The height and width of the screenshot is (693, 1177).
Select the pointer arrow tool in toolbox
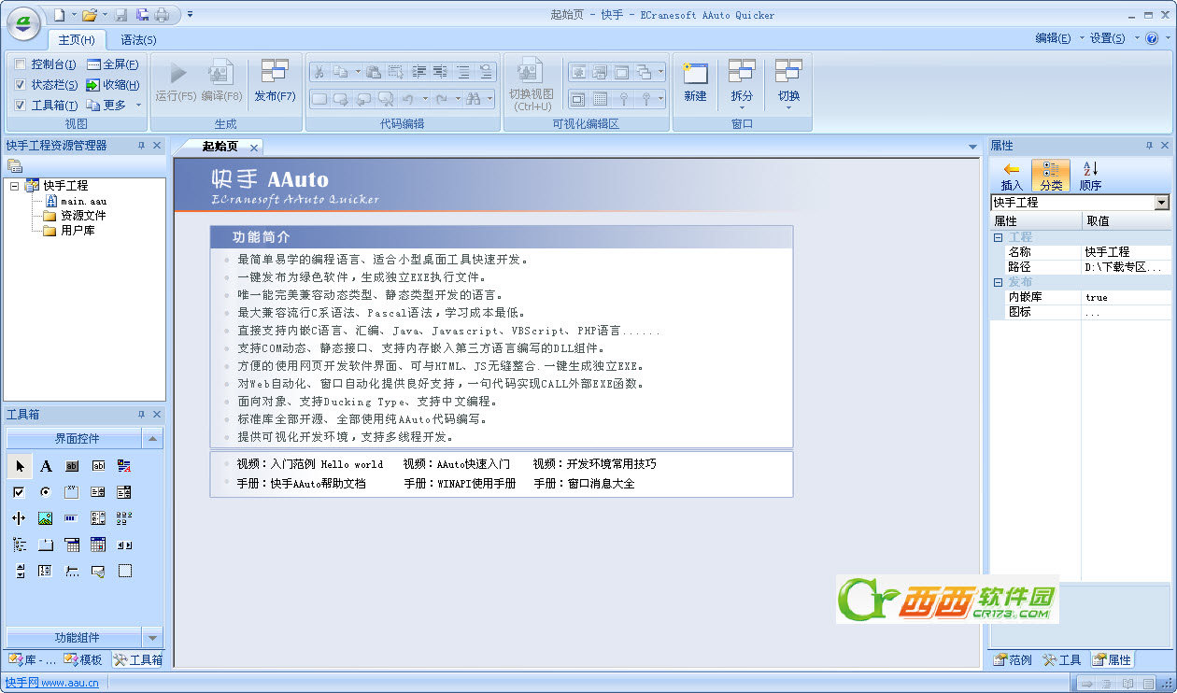pyautogui.click(x=20, y=466)
